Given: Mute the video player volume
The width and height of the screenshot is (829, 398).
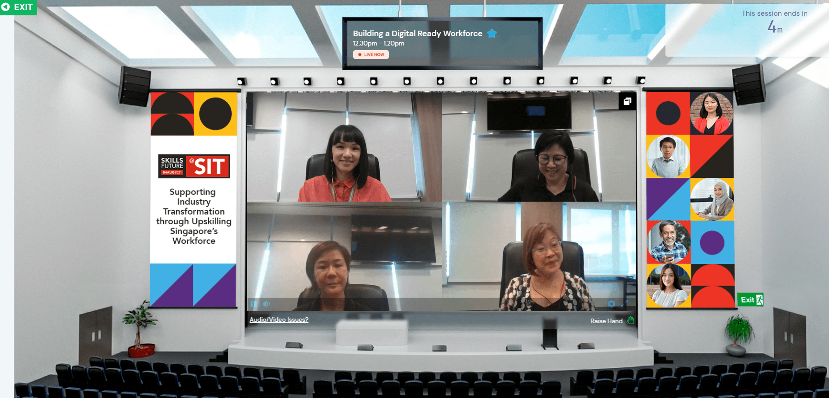Looking at the screenshot, I should (x=266, y=304).
